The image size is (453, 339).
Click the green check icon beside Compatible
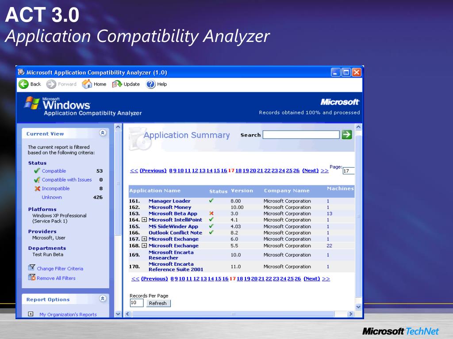[x=37, y=171]
